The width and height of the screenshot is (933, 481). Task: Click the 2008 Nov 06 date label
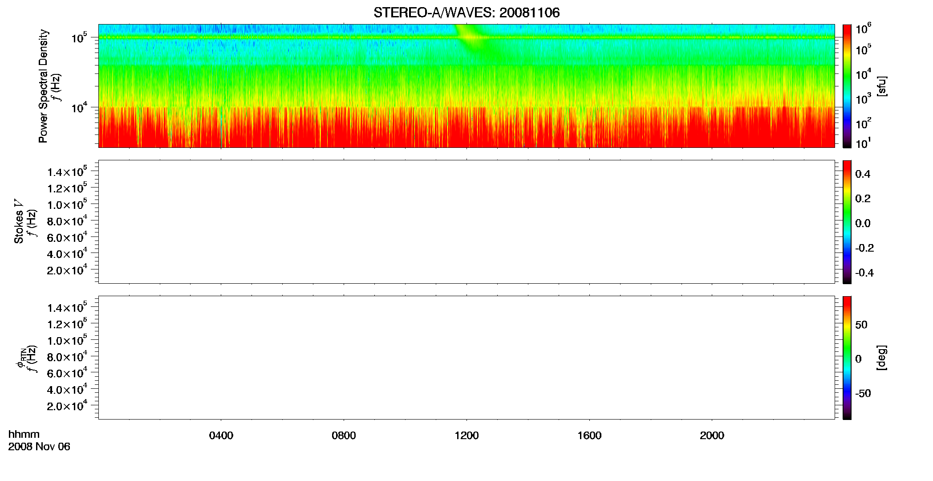click(39, 447)
